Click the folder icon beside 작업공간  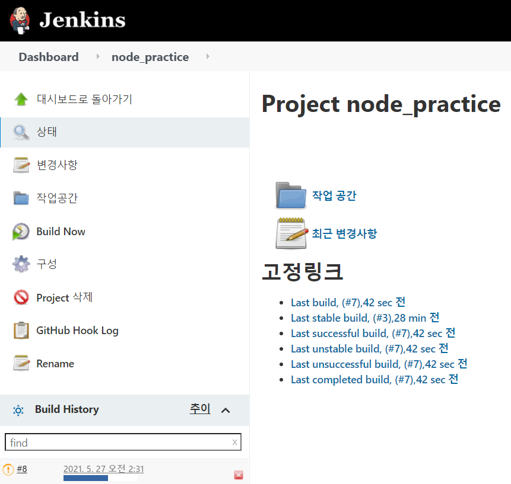(21, 198)
